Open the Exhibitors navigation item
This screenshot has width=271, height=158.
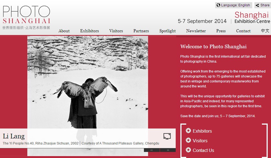tap(90, 31)
